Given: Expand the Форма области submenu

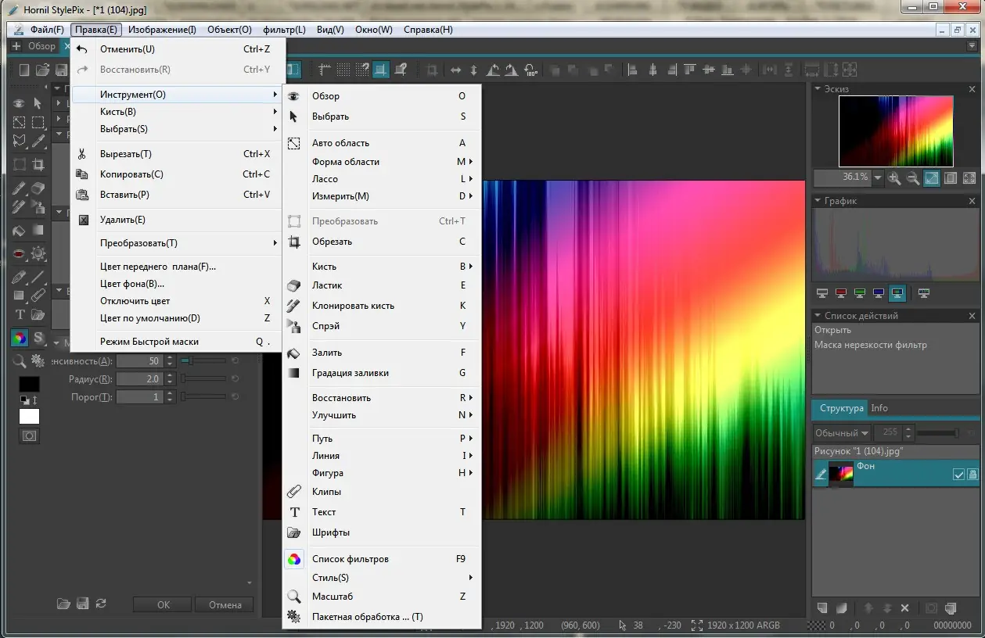Looking at the screenshot, I should click(x=345, y=162).
